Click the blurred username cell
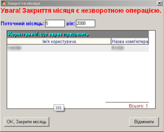Screen dimensions: 164x132 [15, 48]
